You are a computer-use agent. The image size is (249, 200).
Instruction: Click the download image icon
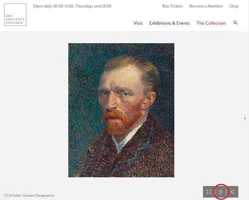tap(221, 192)
